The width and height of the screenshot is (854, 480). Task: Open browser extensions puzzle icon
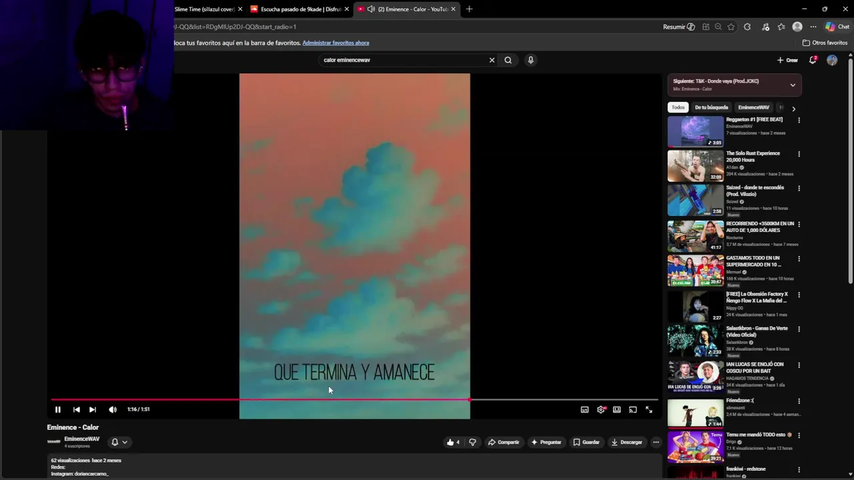pos(747,27)
